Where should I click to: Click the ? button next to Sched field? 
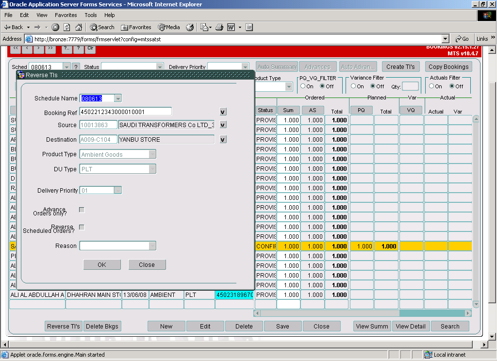click(x=76, y=67)
